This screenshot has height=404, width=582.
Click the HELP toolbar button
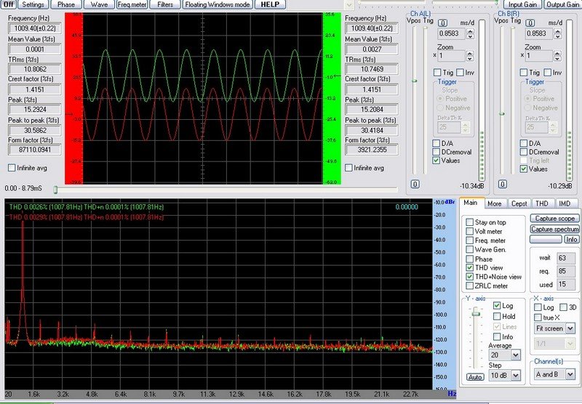point(269,4)
